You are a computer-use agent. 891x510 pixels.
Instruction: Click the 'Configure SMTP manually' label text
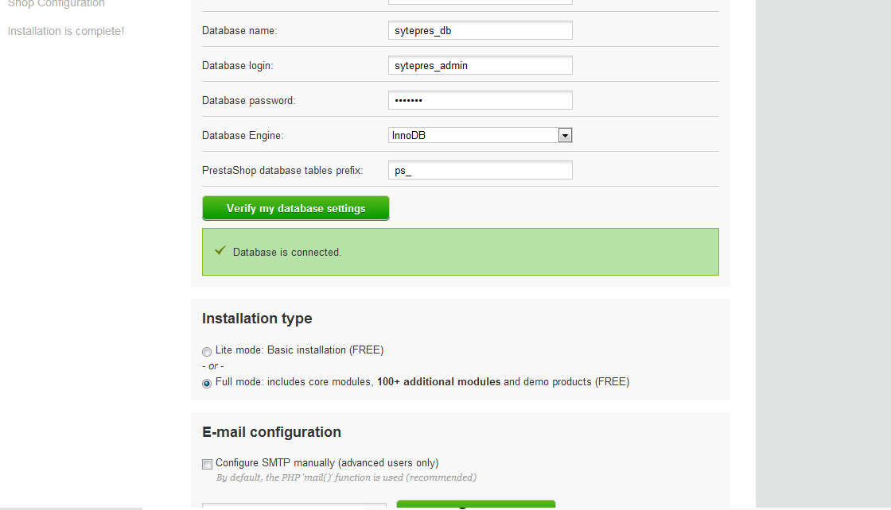tap(327, 463)
